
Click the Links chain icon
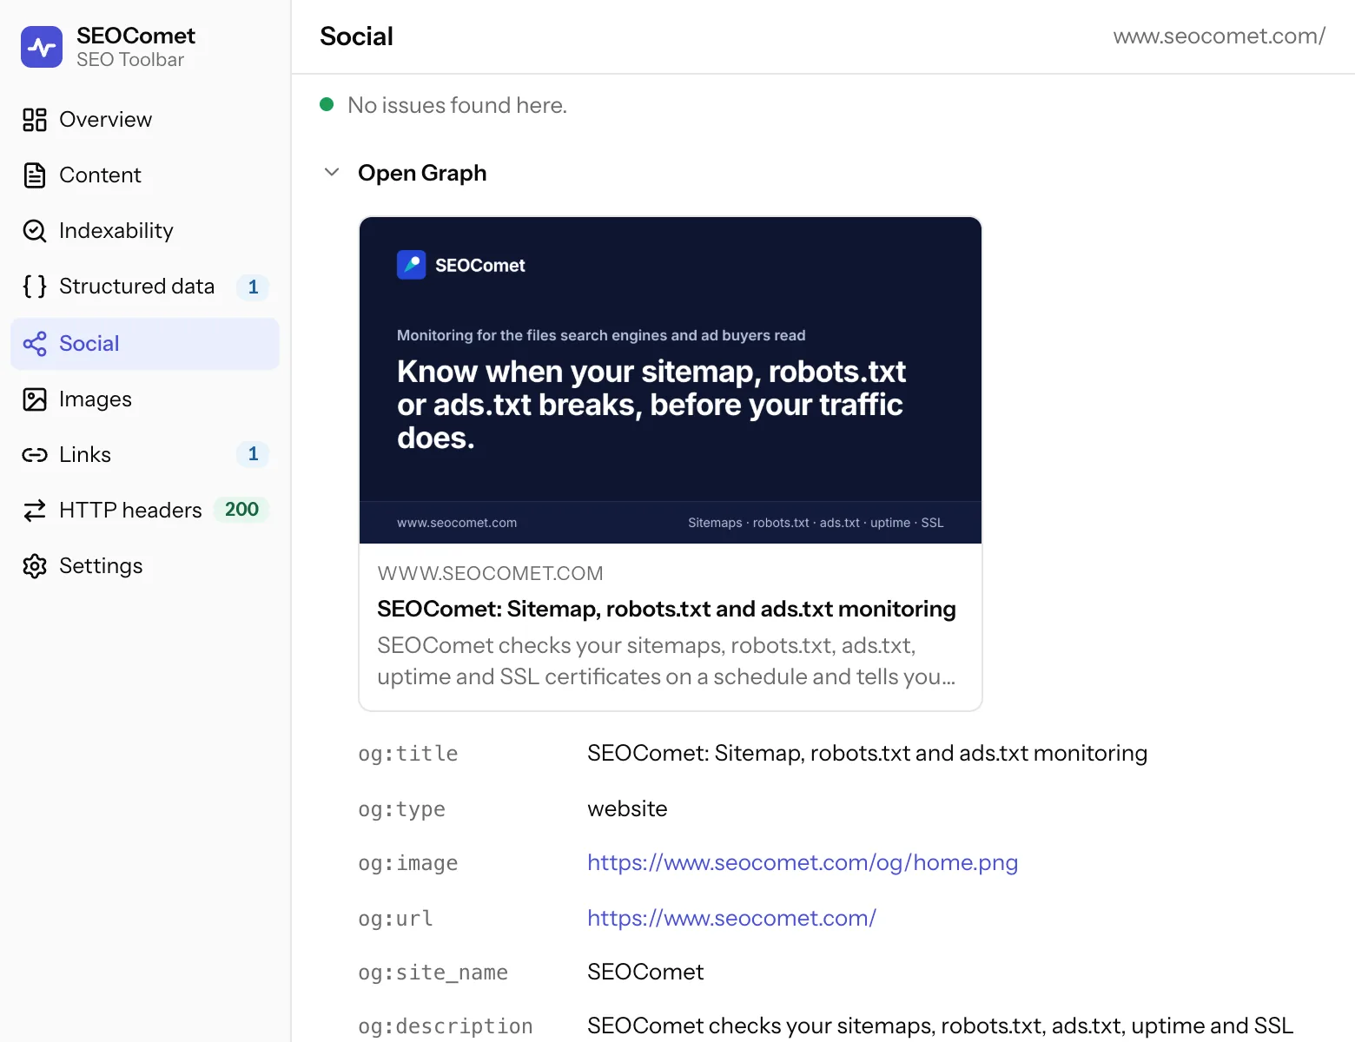35,455
